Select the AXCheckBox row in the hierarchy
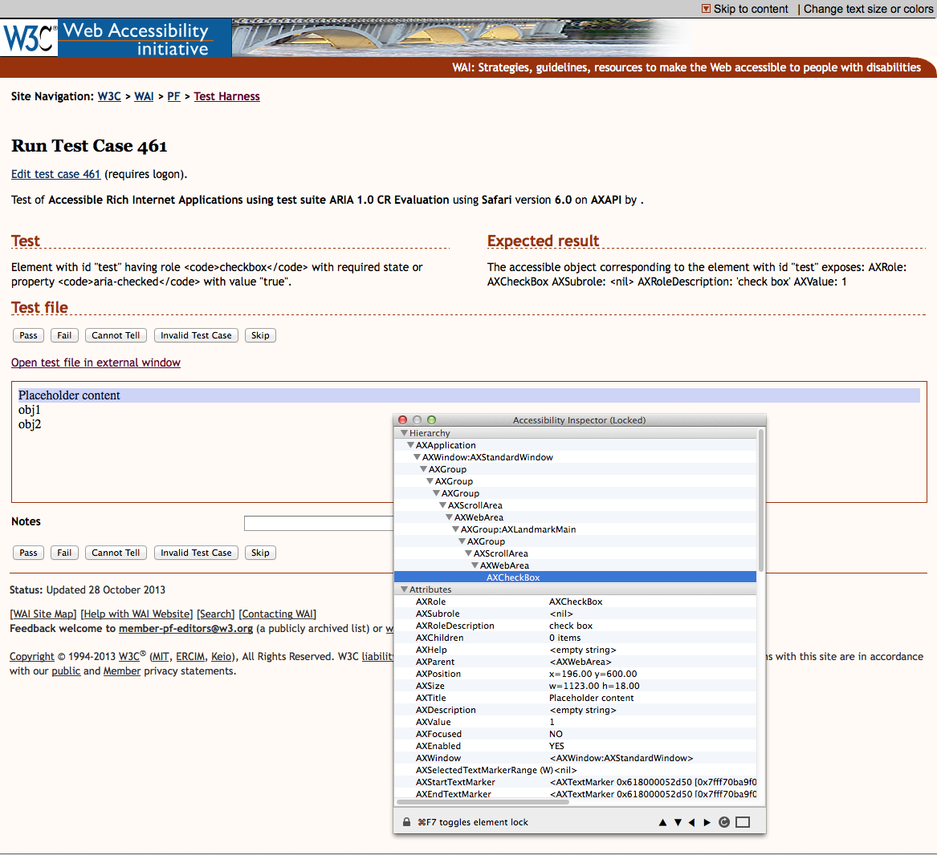This screenshot has height=855, width=937. tap(513, 577)
